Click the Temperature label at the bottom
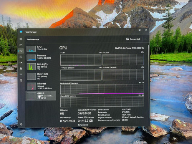This screenshot has width=192, height=144. coord(83,125)
